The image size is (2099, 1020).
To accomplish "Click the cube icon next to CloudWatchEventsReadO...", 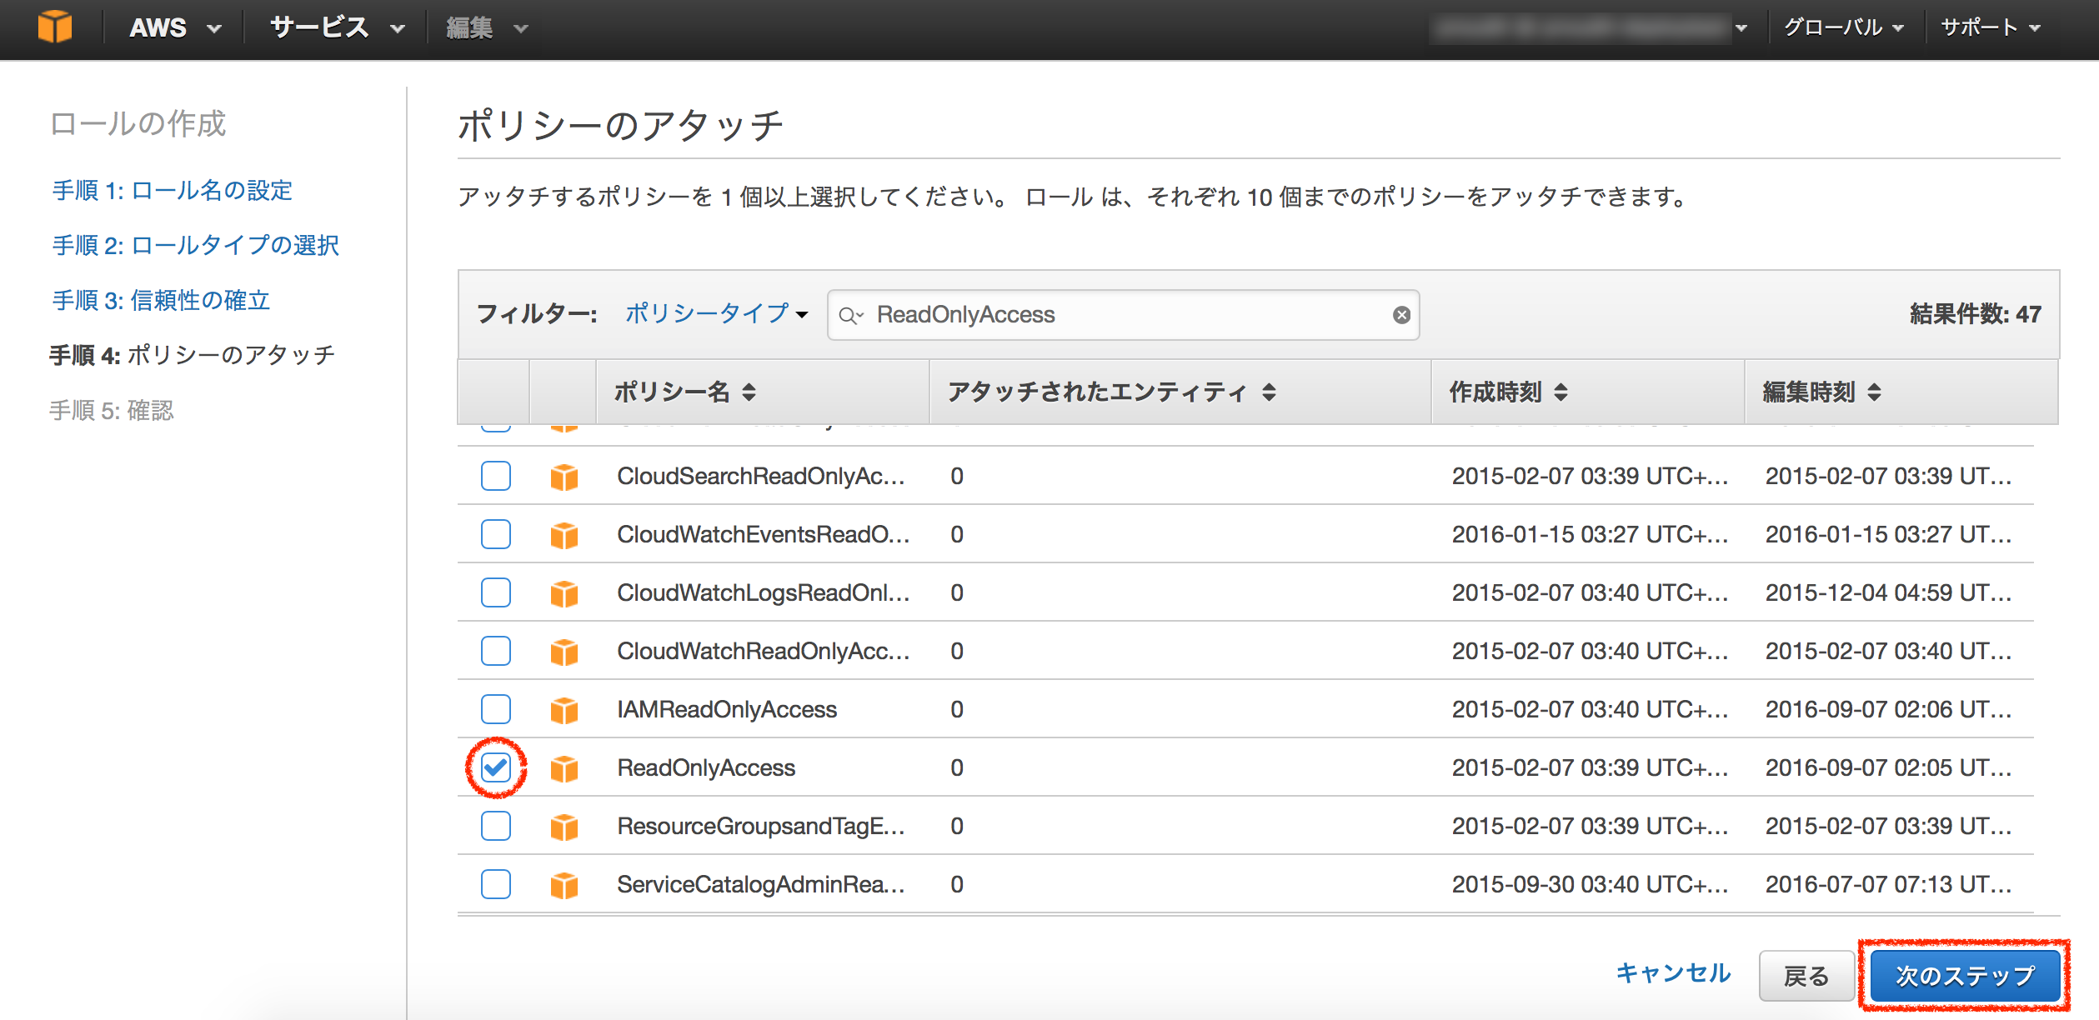I will (x=565, y=534).
